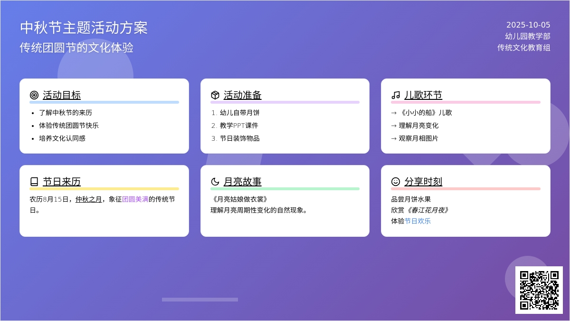This screenshot has height=321, width=570.
Task: Click the underlined 仲秋之月 text
Action: click(89, 199)
